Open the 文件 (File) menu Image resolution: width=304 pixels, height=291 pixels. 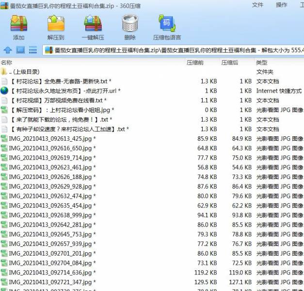pyautogui.click(x=258, y=5)
